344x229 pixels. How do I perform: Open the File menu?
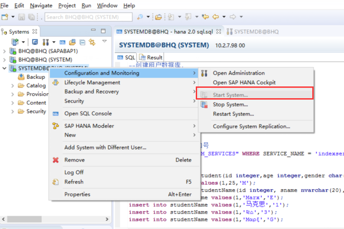[x=5, y=5]
